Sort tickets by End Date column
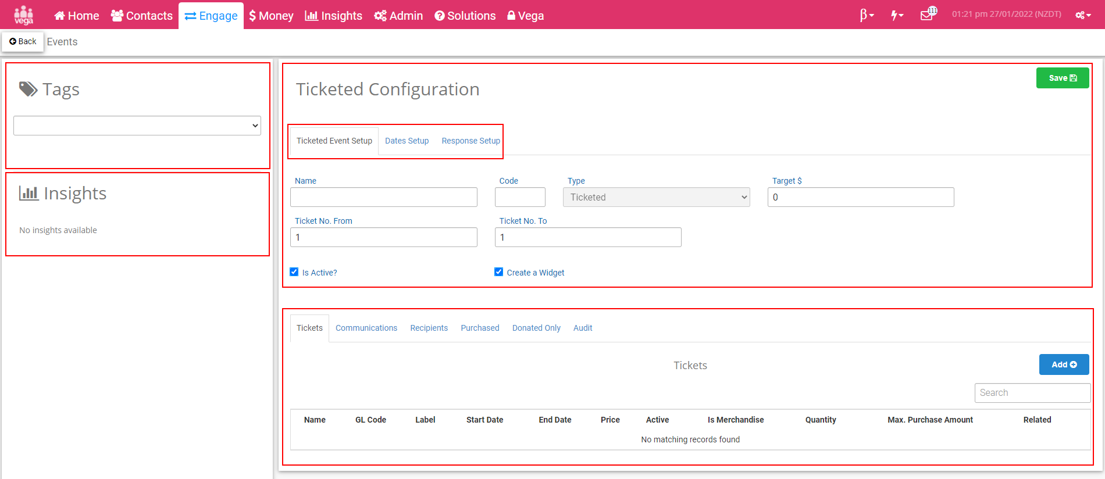1105x479 pixels. 555,420
